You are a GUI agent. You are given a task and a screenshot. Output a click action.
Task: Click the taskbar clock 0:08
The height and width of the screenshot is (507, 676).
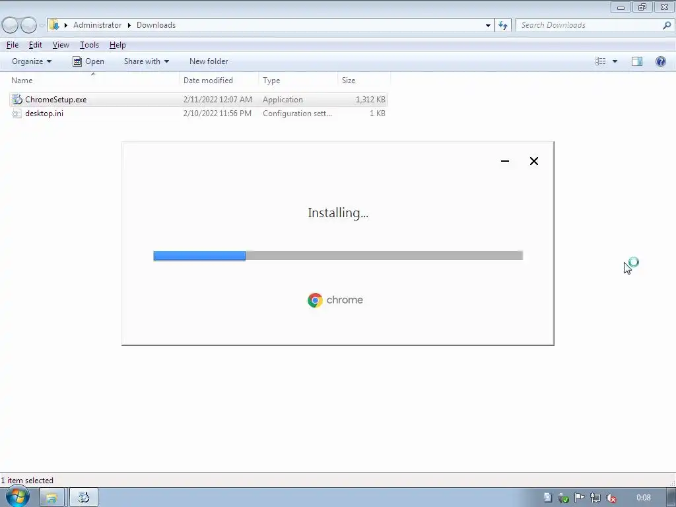click(x=643, y=498)
